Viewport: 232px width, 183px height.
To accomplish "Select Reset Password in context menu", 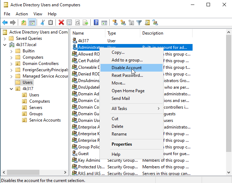I will (x=127, y=75).
